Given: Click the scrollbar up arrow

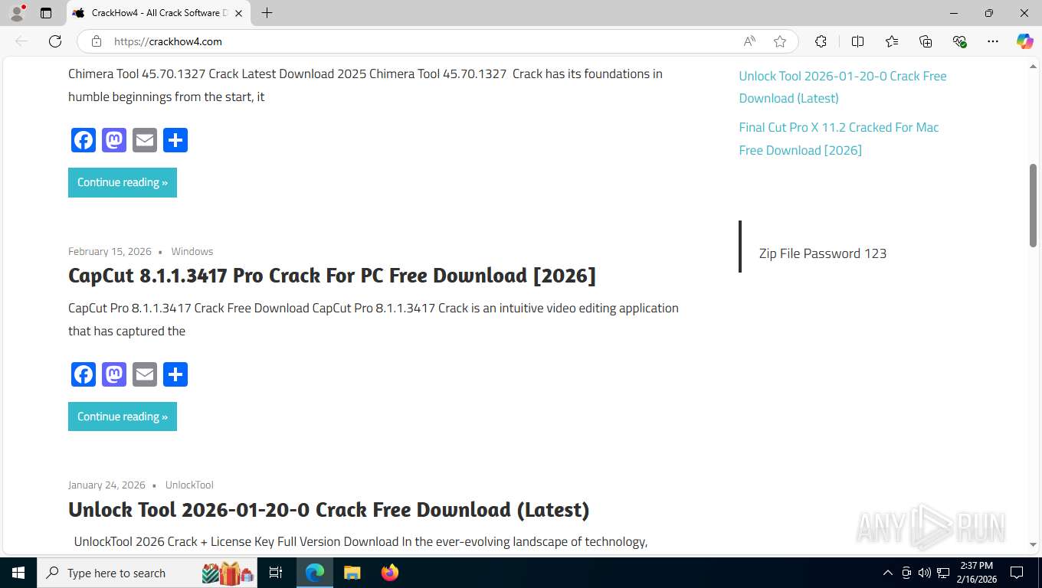Looking at the screenshot, I should [x=1033, y=67].
